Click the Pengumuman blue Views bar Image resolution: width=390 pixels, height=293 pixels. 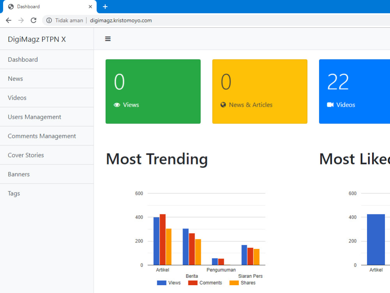pos(215,262)
